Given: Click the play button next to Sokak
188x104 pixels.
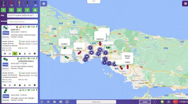Looking at the screenshot, I should pyautogui.click(x=155, y=102).
